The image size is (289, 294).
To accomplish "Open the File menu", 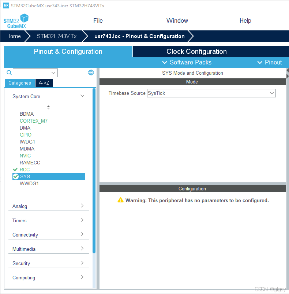I will click(98, 21).
